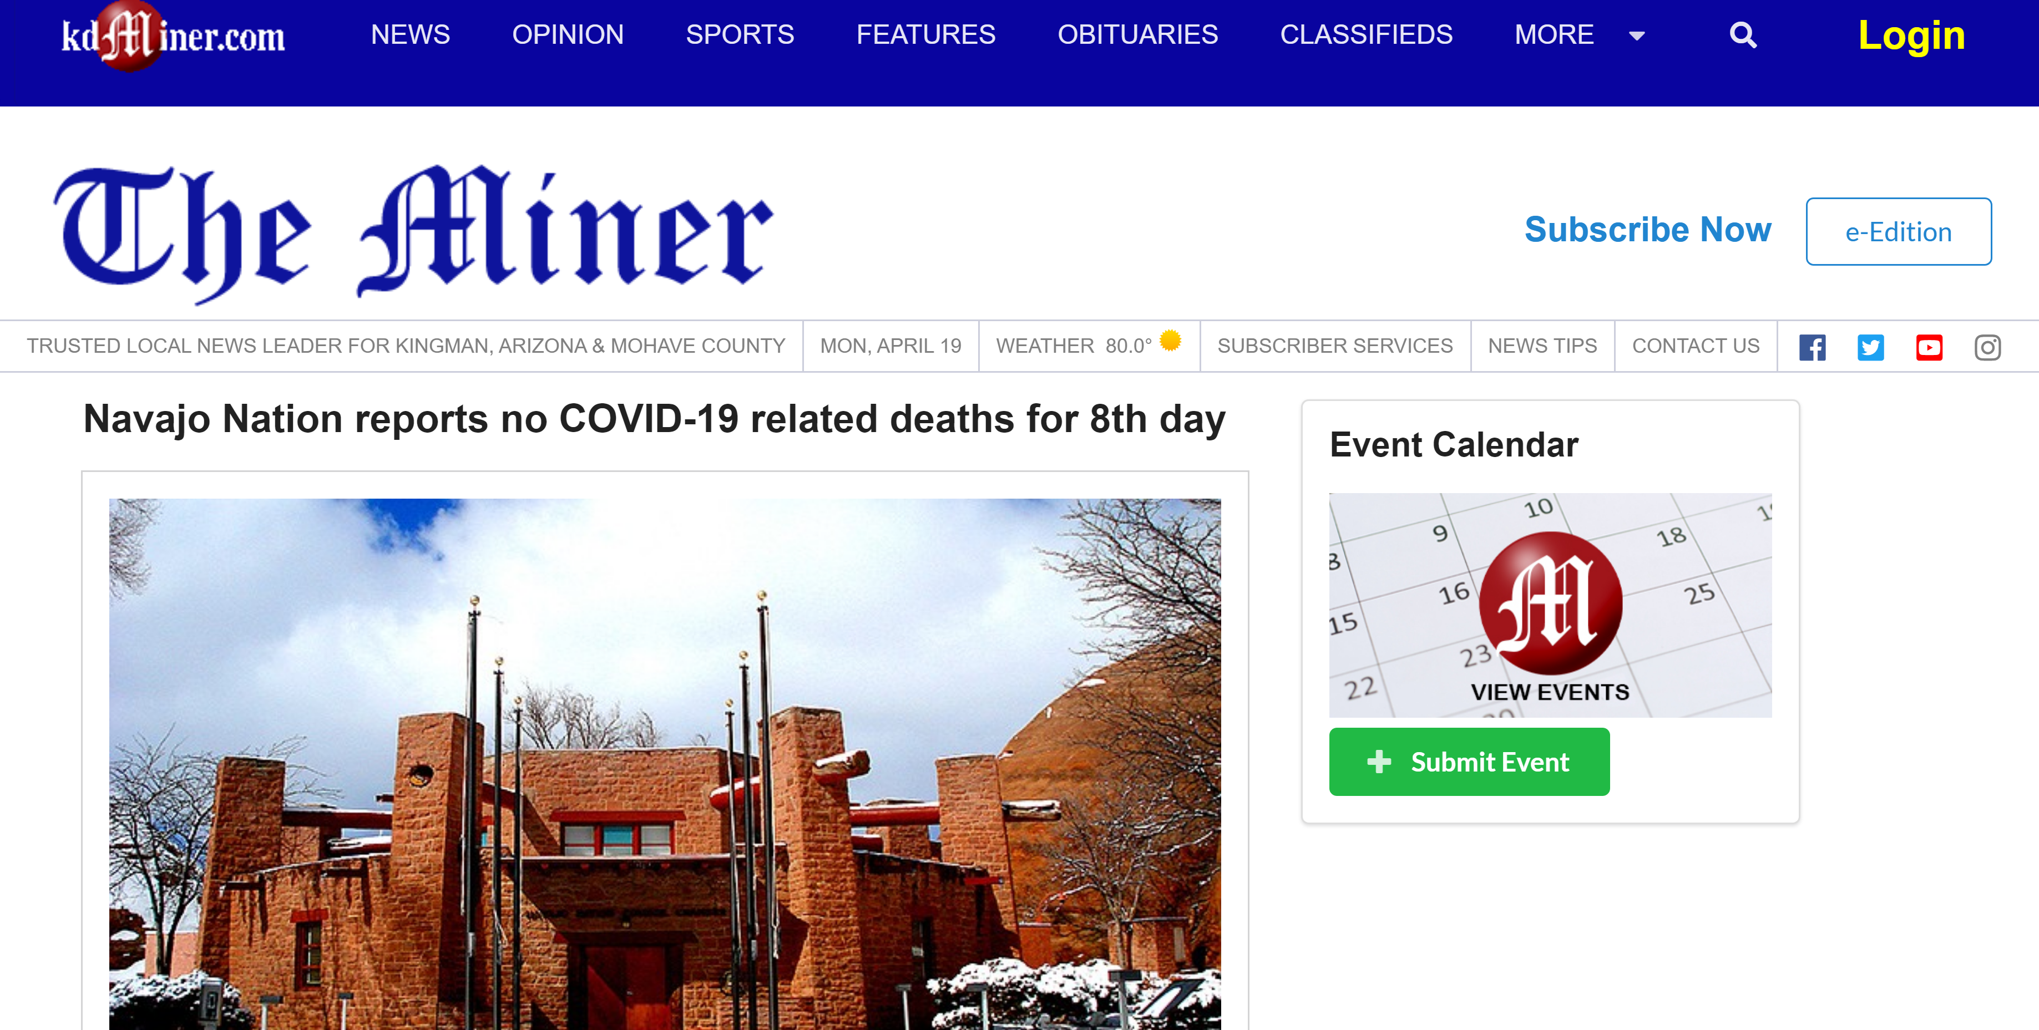Open the YouTube channel icon
The width and height of the screenshot is (2039, 1030).
pyautogui.click(x=1929, y=347)
